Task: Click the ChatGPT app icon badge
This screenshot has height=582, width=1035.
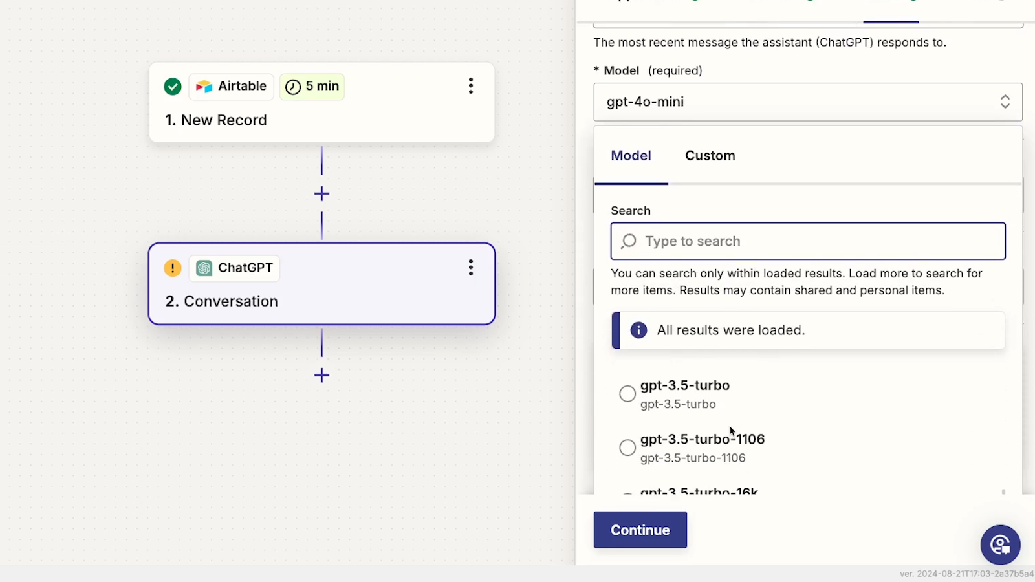Action: click(234, 268)
